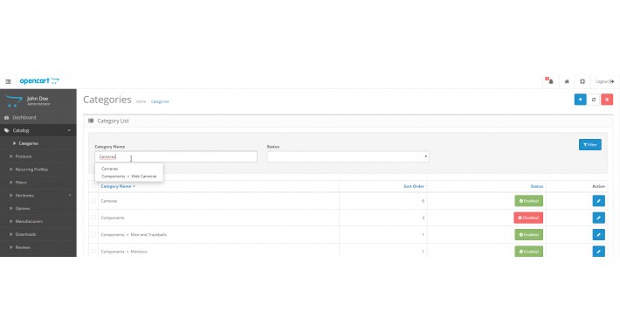Click the Cameras category name cell
This screenshot has height=332, width=620.
(x=109, y=201)
